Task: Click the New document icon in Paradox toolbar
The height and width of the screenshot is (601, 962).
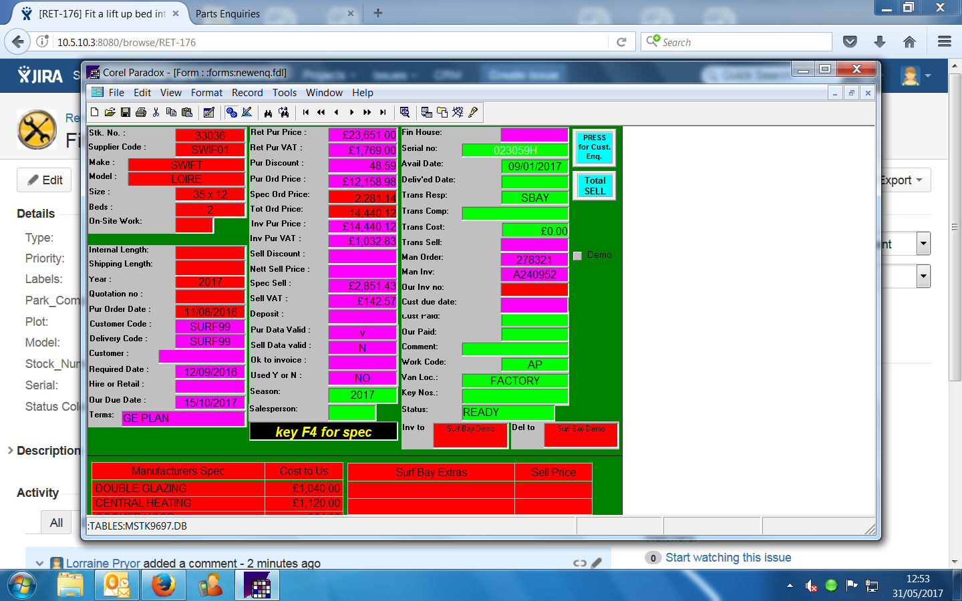Action: (95, 112)
